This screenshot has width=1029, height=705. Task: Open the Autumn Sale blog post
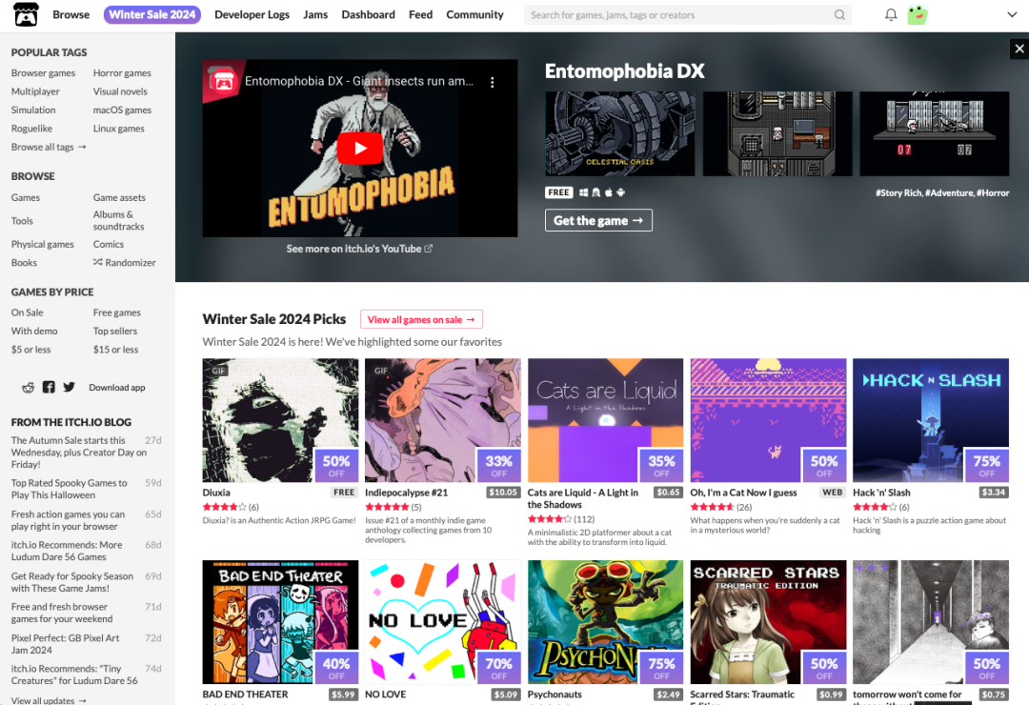click(79, 453)
